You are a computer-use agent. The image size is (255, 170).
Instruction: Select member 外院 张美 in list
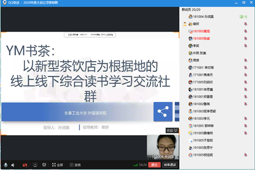pyautogui.click(x=197, y=53)
